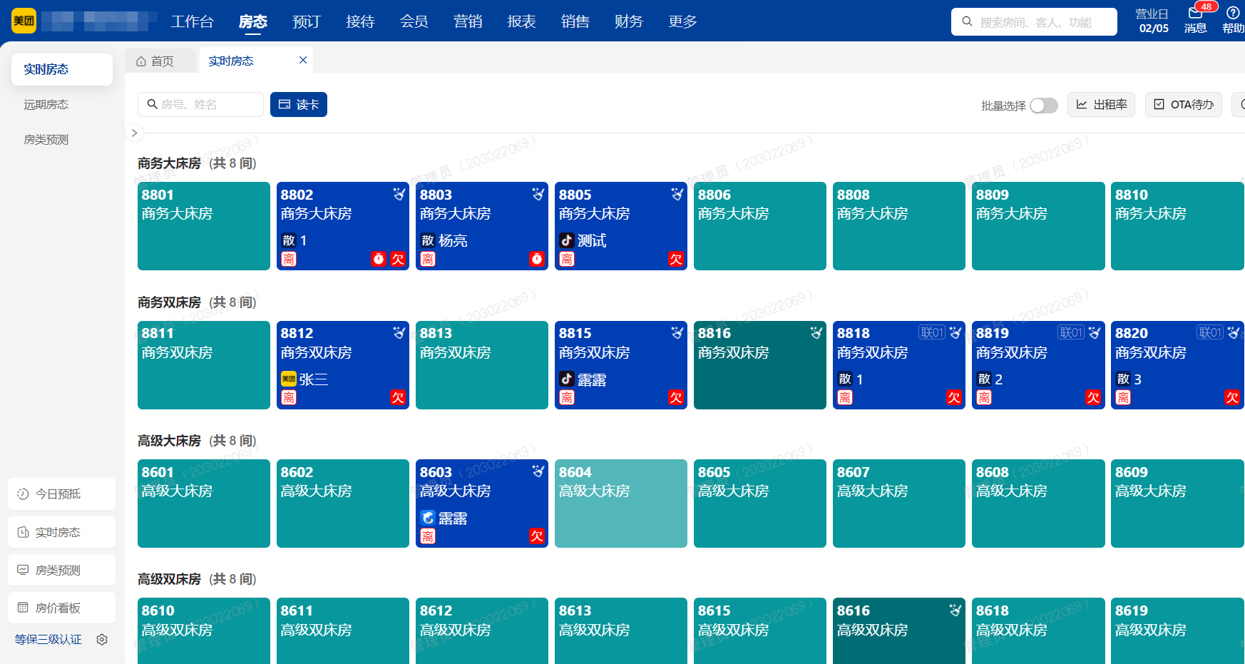Click the 离 badge on room 8812

pyautogui.click(x=289, y=397)
